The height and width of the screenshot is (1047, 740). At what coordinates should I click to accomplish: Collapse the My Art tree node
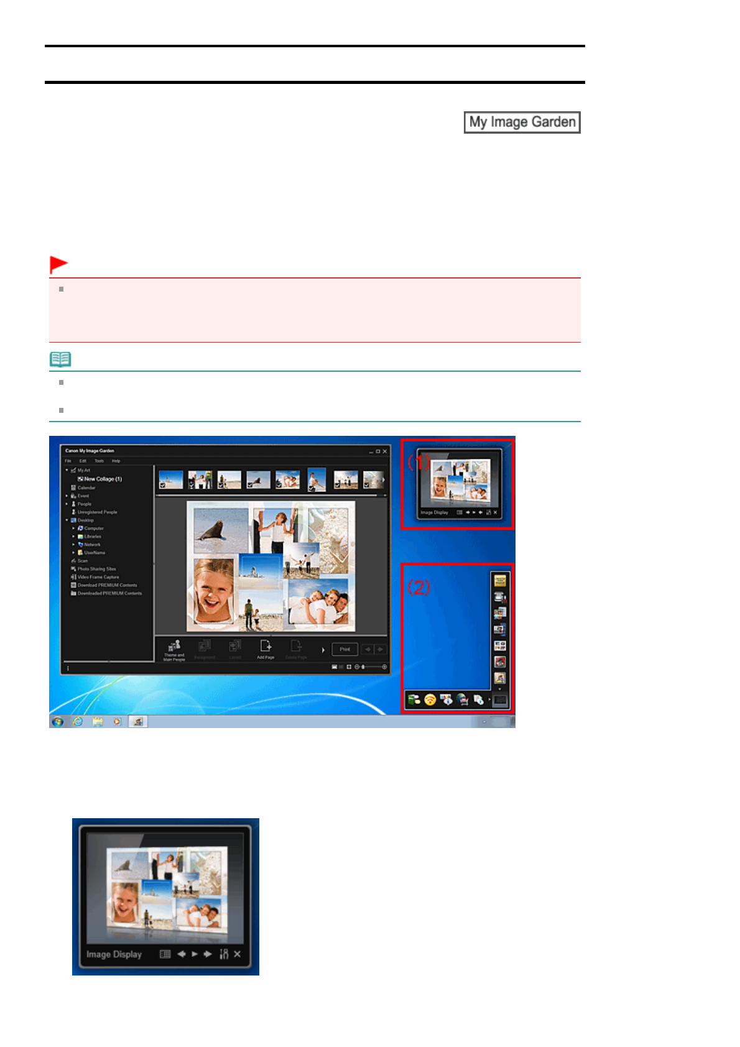click(x=67, y=471)
